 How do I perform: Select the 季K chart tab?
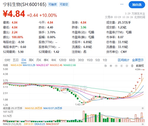coord(46,60)
